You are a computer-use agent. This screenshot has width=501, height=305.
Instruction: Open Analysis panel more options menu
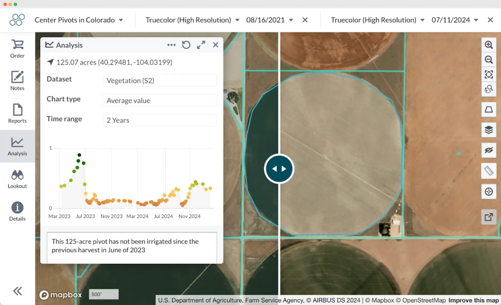pos(171,45)
